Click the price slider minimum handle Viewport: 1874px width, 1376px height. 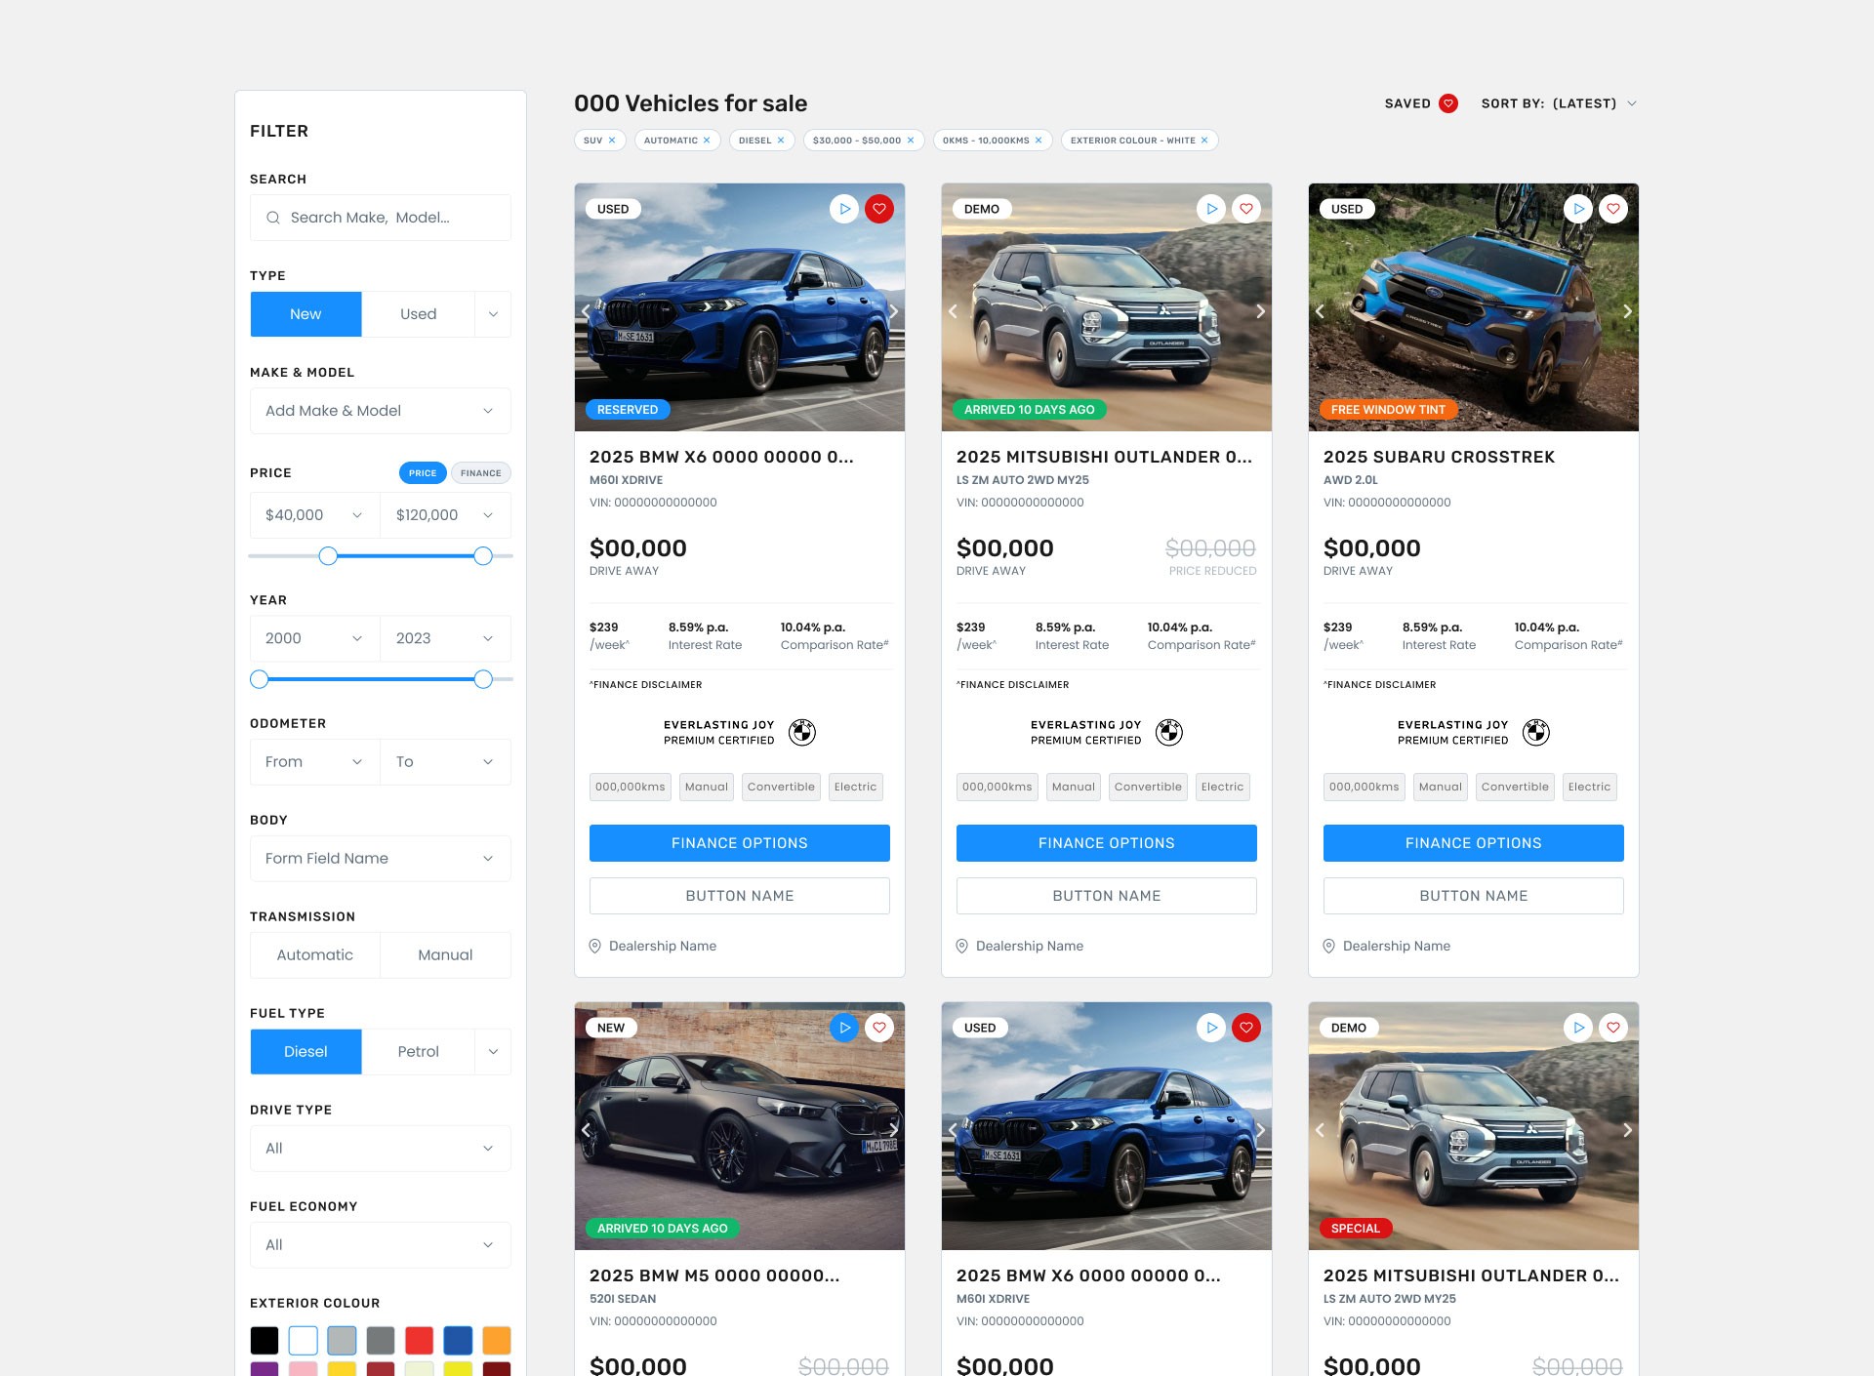tap(328, 556)
